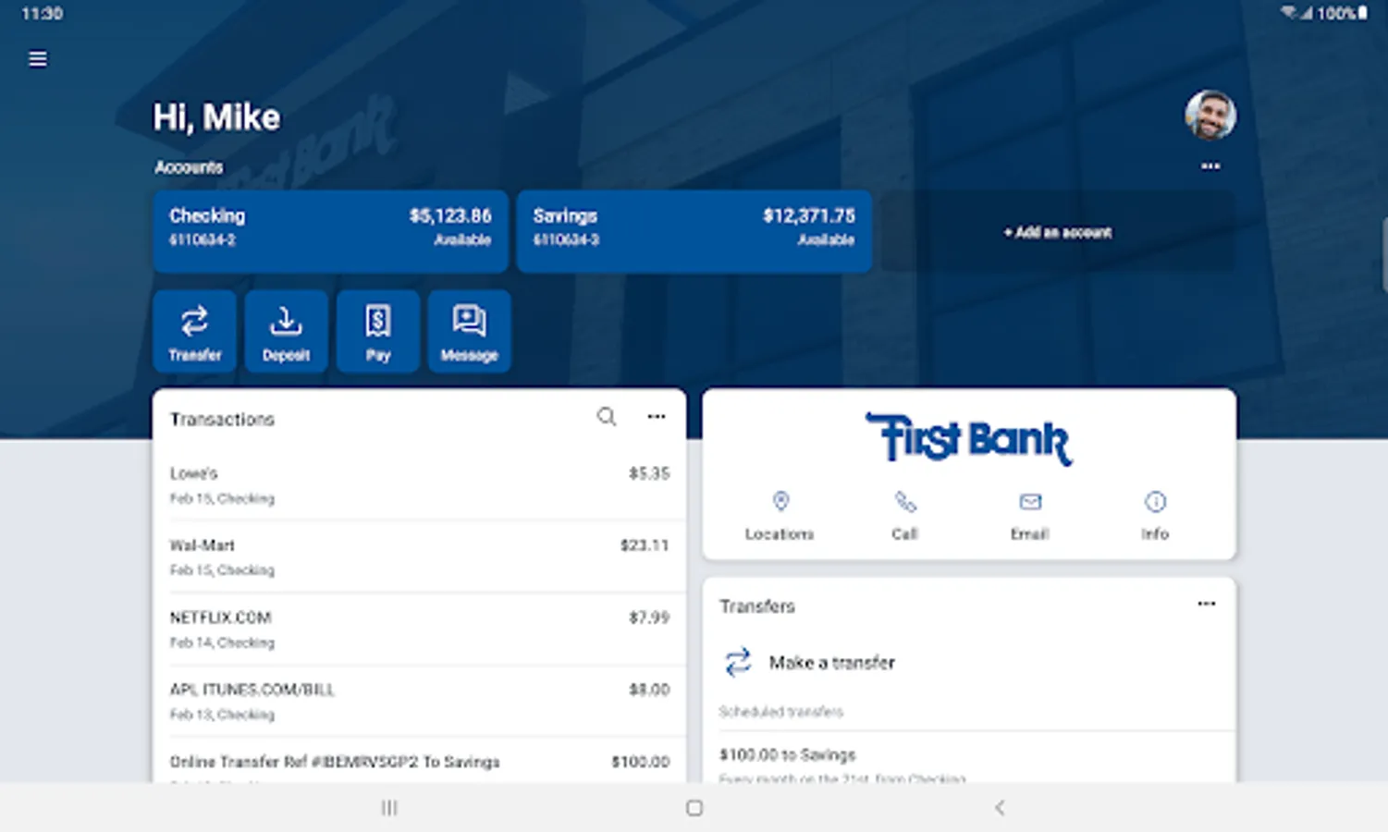The image size is (1388, 832).
Task: Open the Lowe's $5.35 transaction
Action: pos(419,485)
